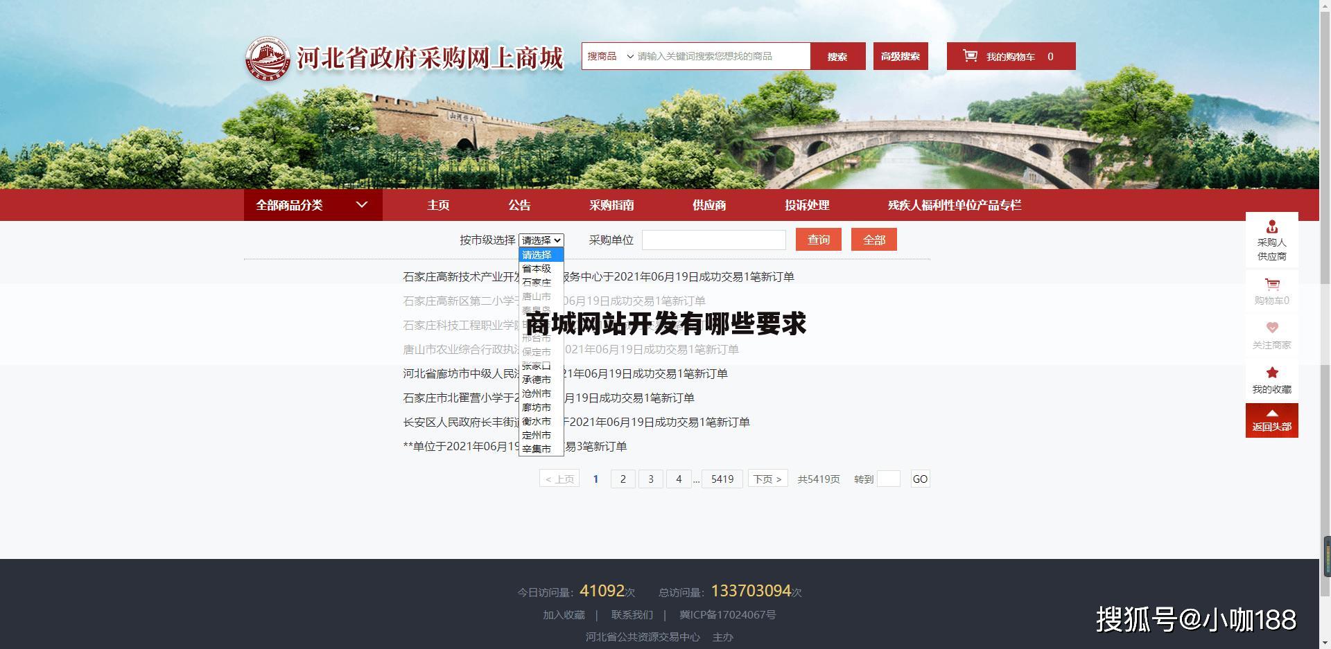1331x649 pixels.
Task: Choose 廊坊市 in the city dropdown list
Action: pos(541,407)
